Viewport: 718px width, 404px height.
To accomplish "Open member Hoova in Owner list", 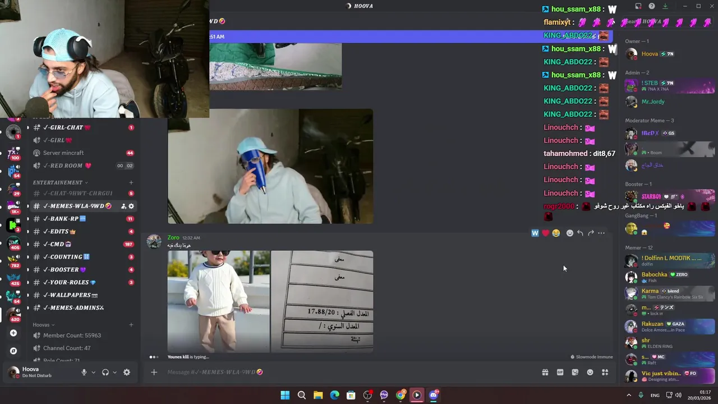I will [670, 54].
